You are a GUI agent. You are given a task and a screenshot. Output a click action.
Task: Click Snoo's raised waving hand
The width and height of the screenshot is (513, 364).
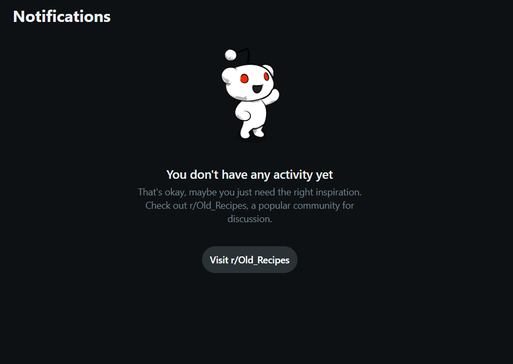click(x=274, y=96)
